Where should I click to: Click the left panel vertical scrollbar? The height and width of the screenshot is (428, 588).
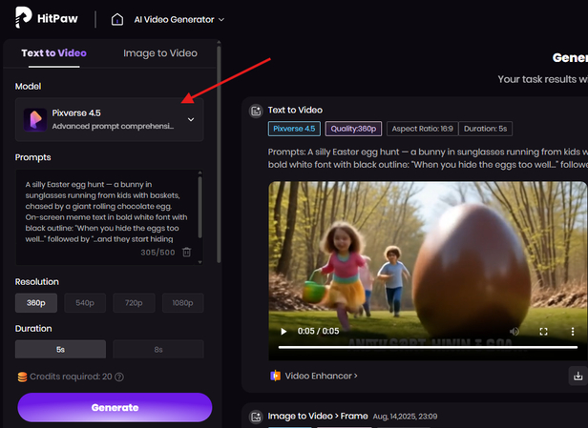(219, 154)
